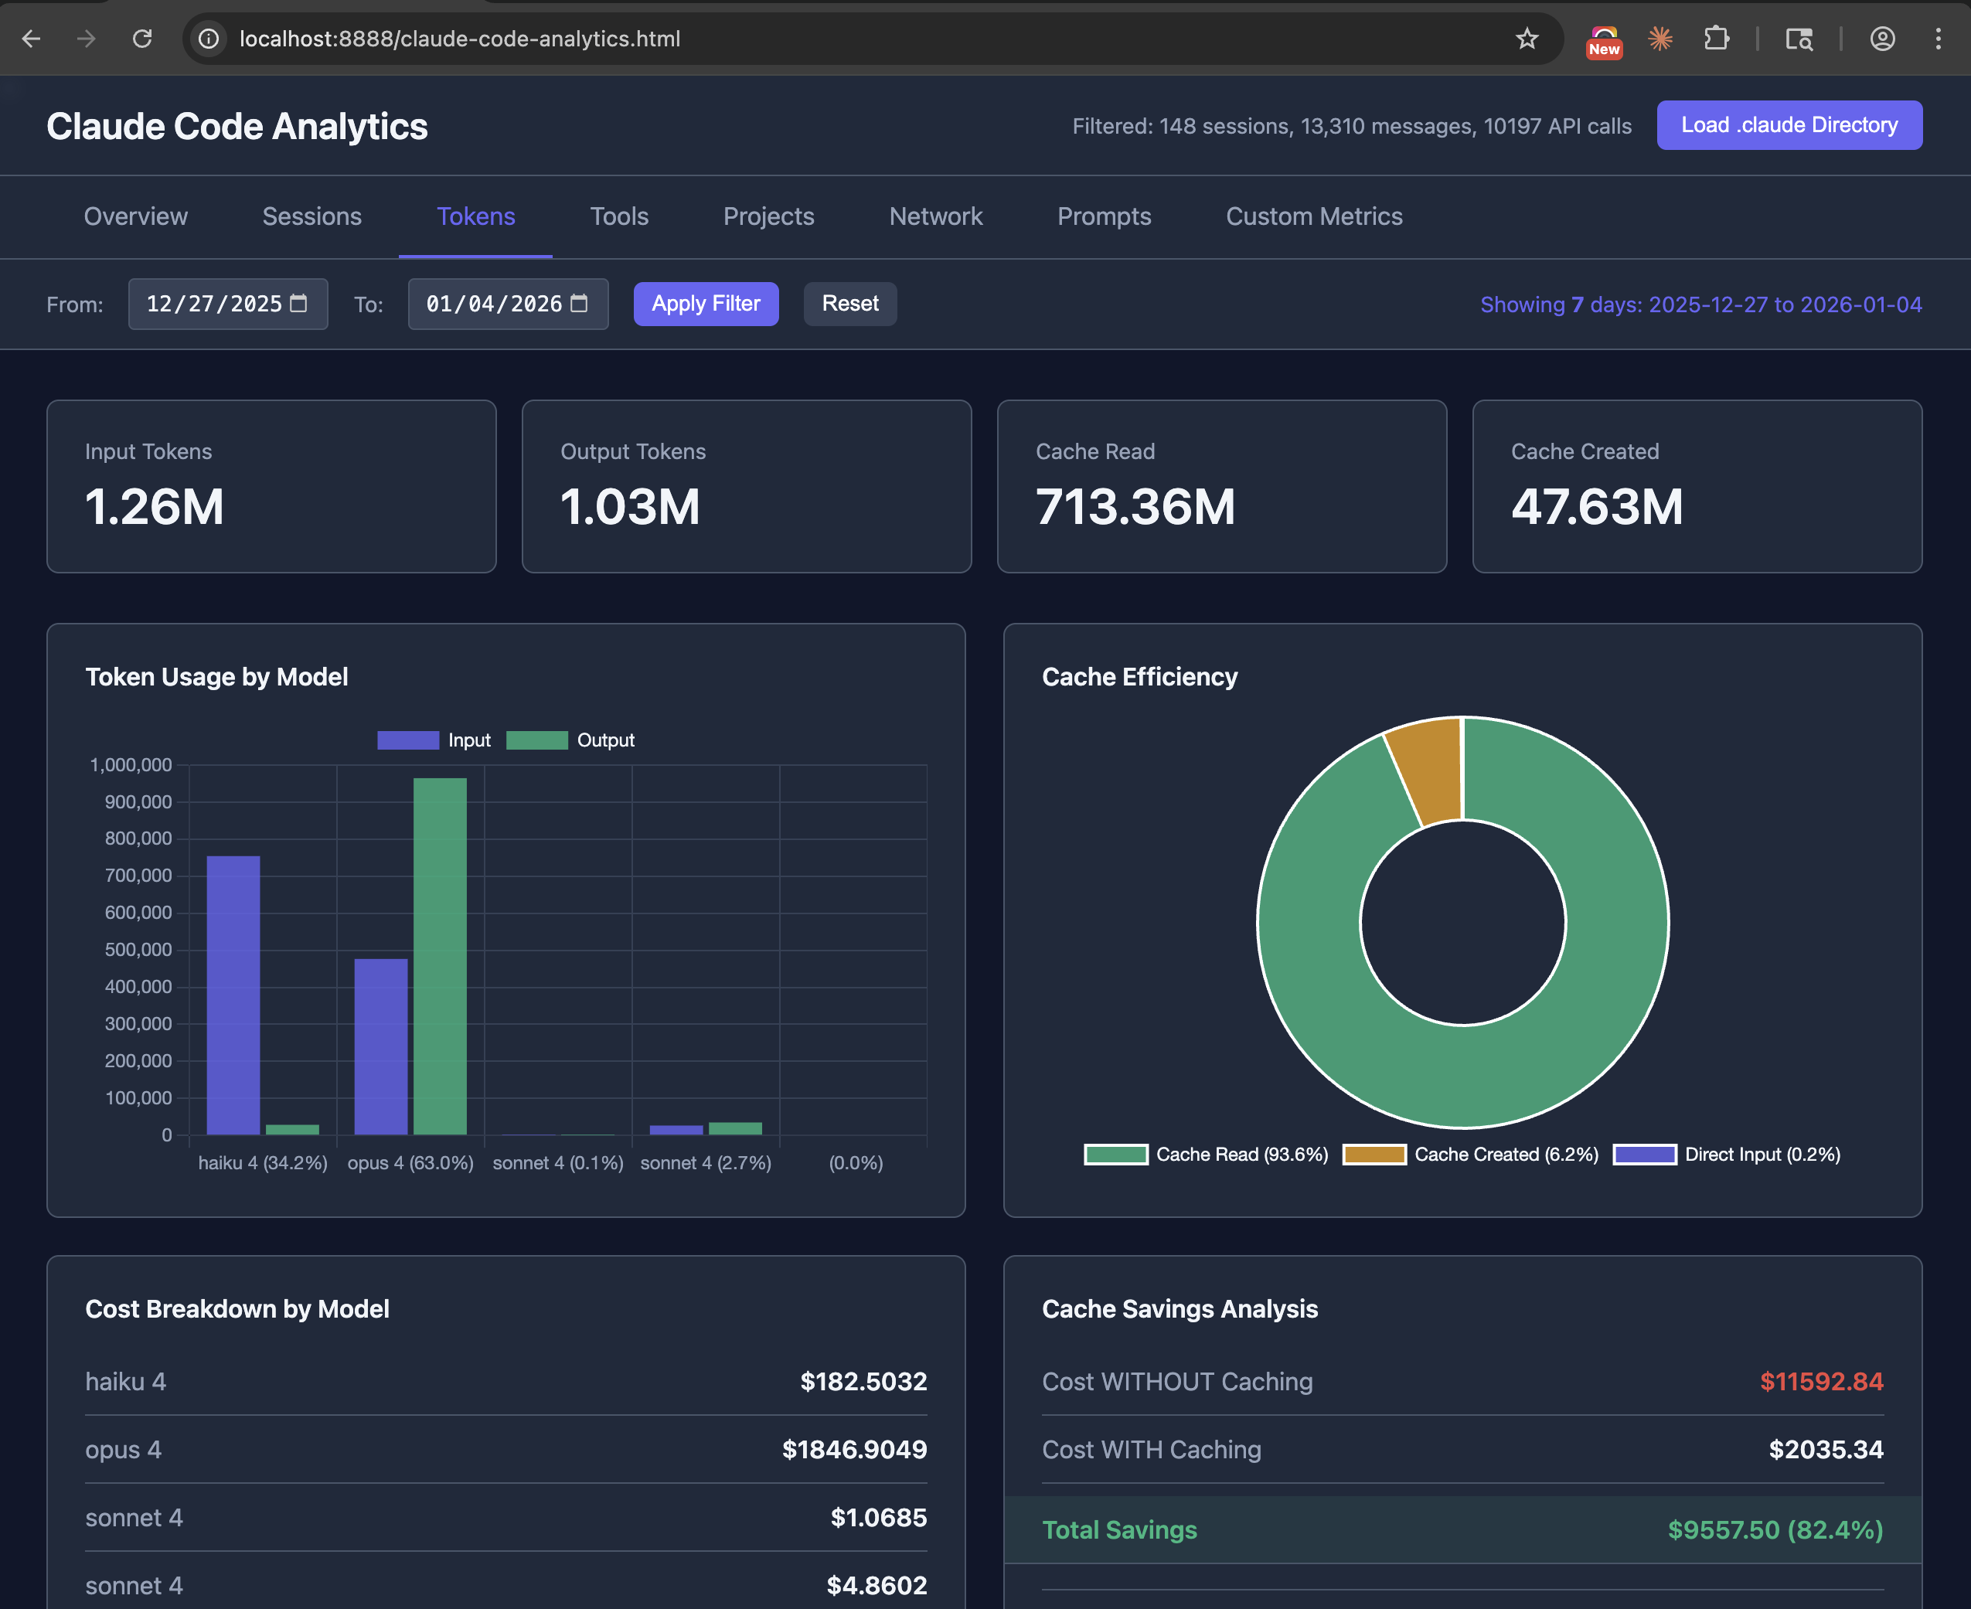Open the extensions puzzle-piece icon
Image resolution: width=1971 pixels, height=1609 pixels.
coord(1716,38)
